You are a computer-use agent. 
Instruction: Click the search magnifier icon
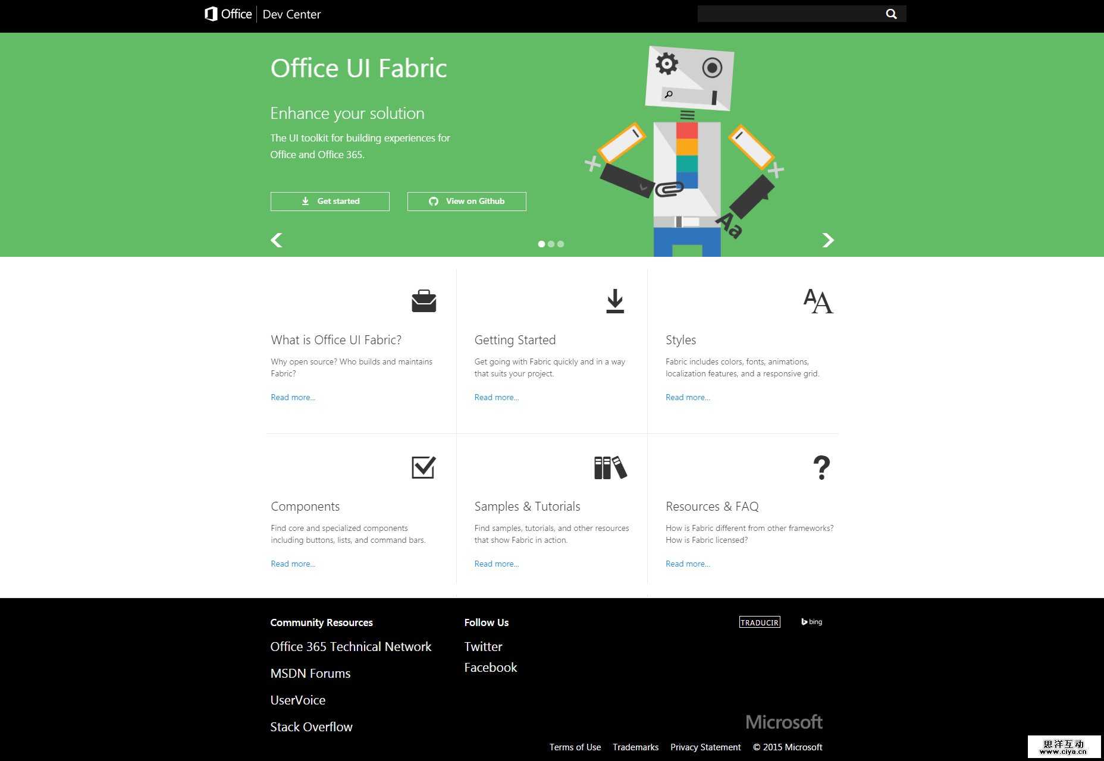coord(890,13)
